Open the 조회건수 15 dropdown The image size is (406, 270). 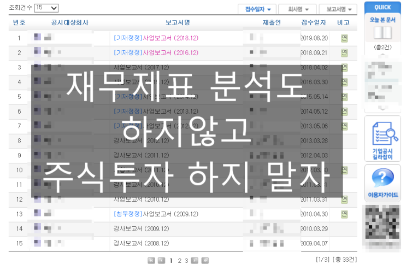(46, 8)
